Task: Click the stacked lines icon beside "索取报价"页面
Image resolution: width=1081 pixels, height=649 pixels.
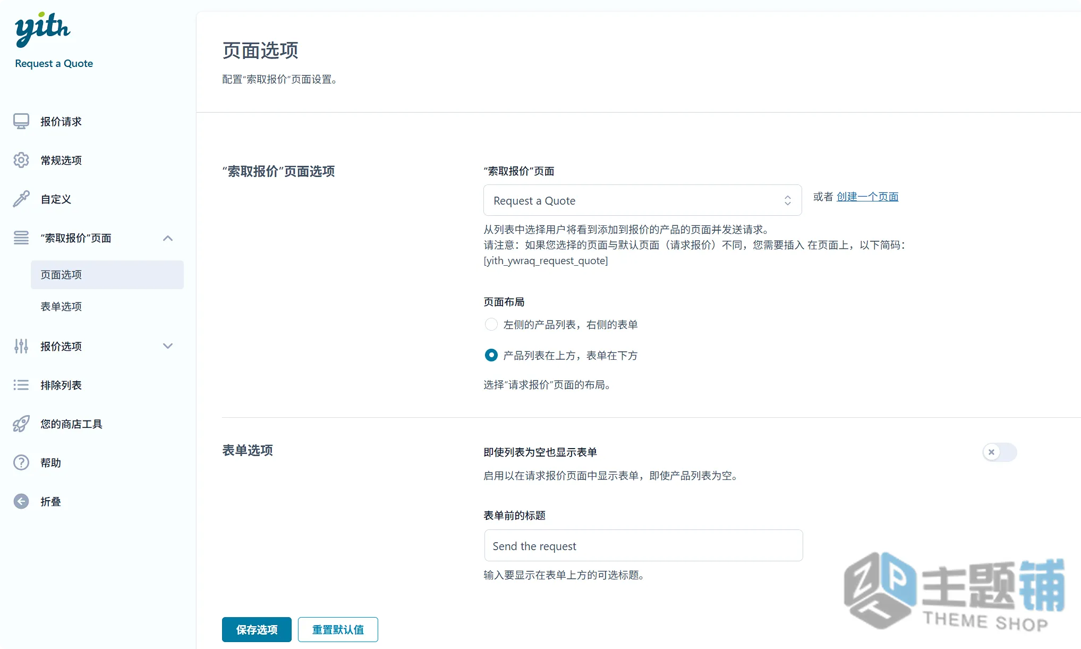Action: click(21, 238)
